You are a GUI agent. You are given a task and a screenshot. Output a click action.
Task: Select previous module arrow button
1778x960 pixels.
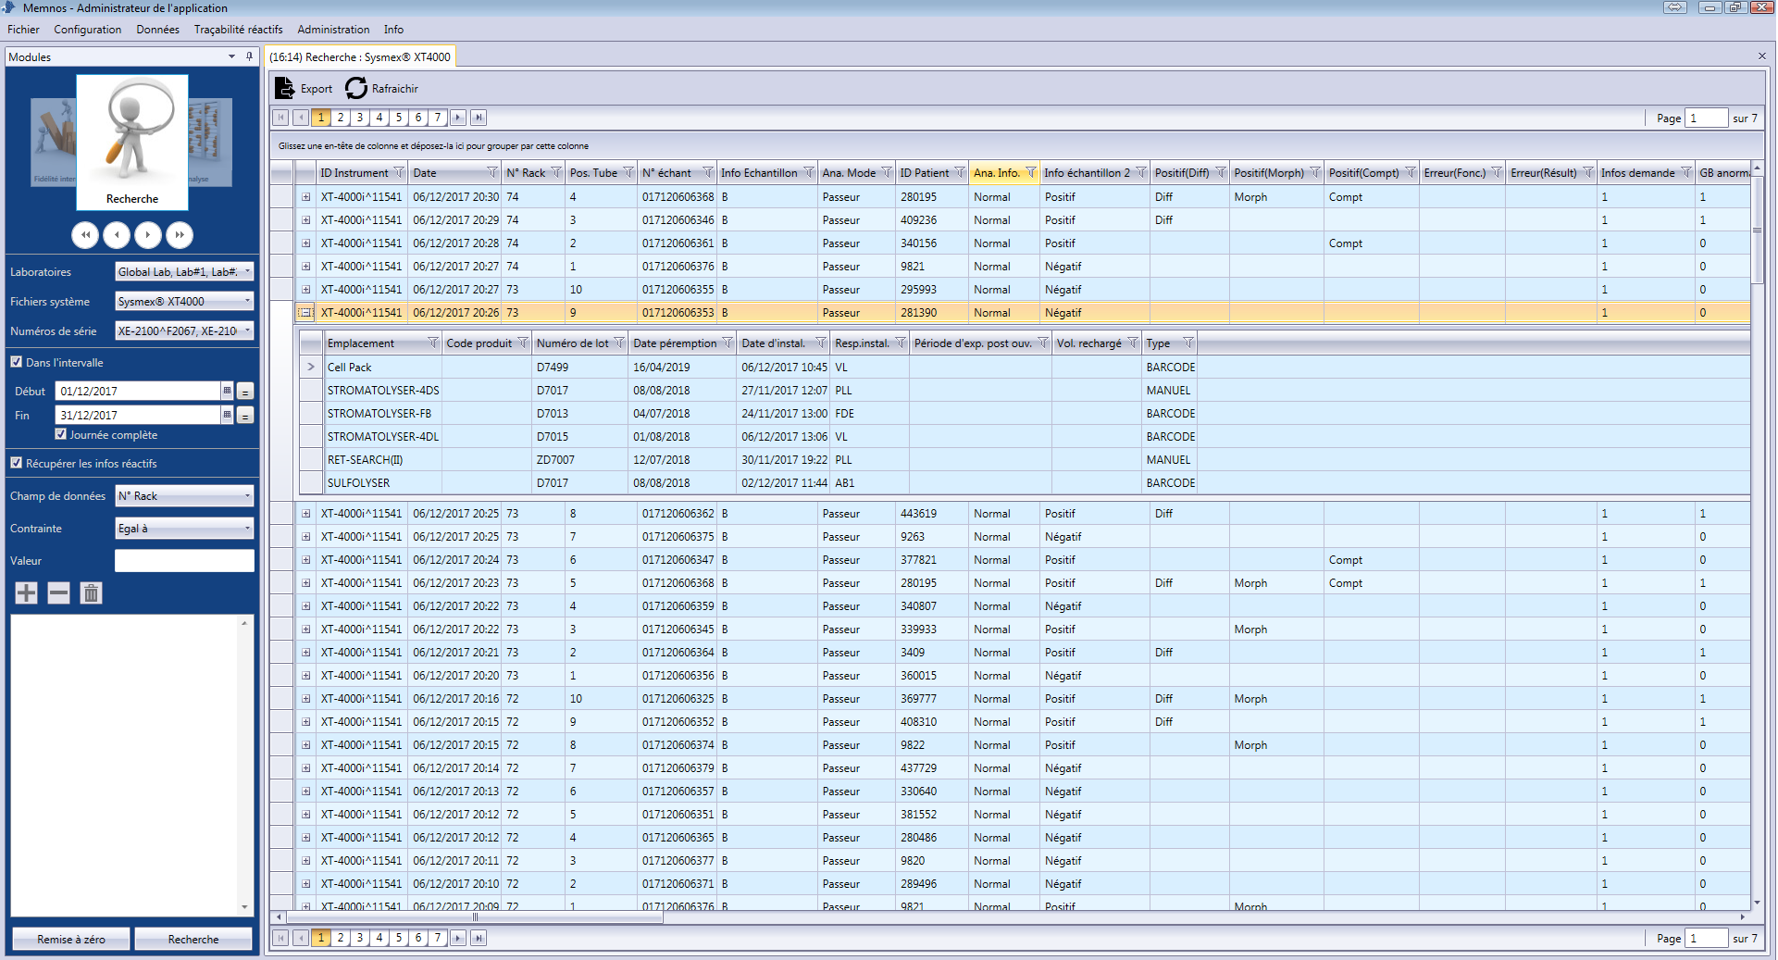click(117, 235)
